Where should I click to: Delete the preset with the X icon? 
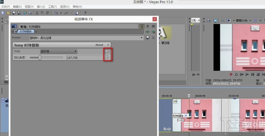coord(153,38)
